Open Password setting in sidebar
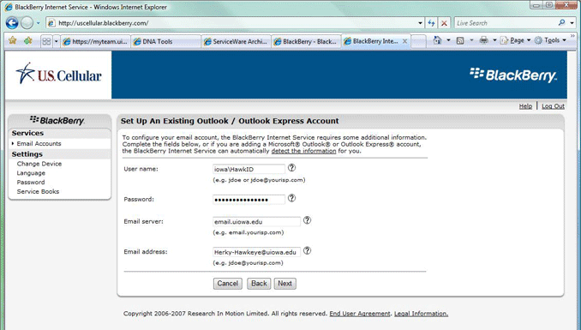Screen dimensions: 581x330 pyautogui.click(x=31, y=182)
